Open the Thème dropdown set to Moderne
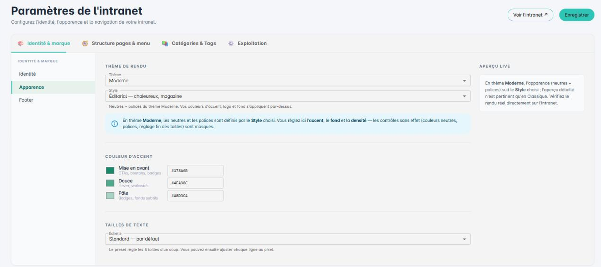This screenshot has width=601, height=267. 288,81
